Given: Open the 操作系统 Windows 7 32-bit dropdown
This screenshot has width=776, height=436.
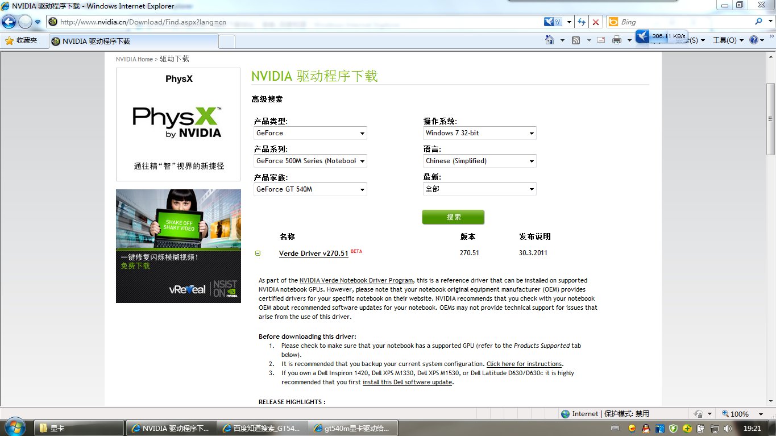Looking at the screenshot, I should pos(479,133).
